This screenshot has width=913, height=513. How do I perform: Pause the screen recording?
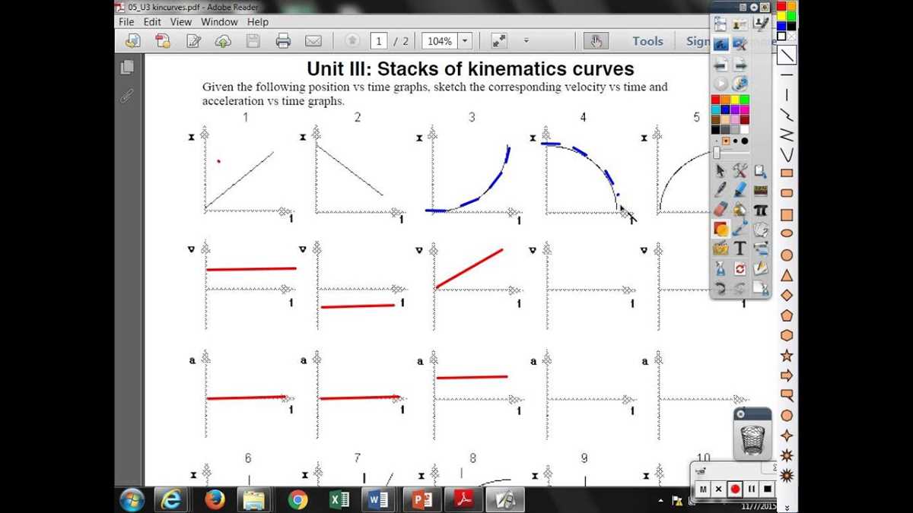pos(751,489)
